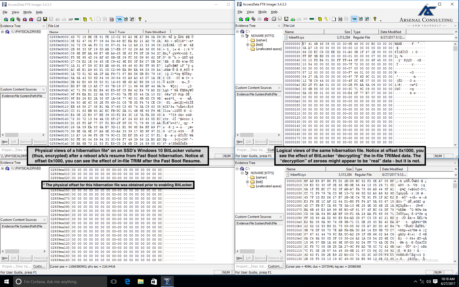Collapse C:\ node in top-right Evidence Tree

pos(238,31)
